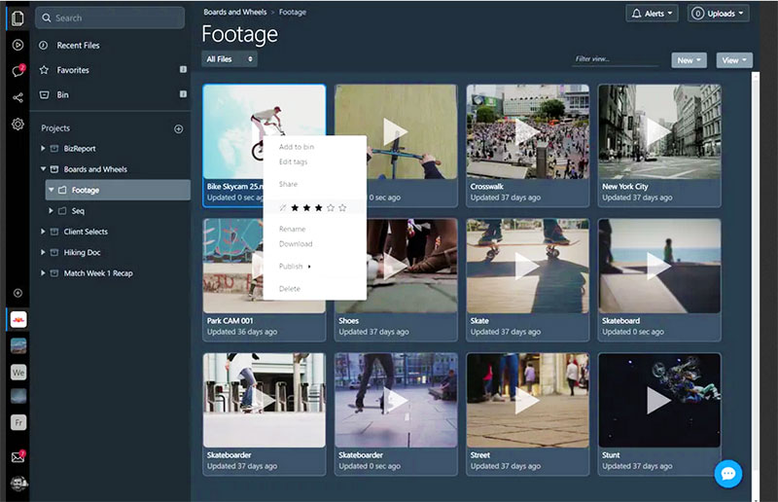The width and height of the screenshot is (778, 502).
Task: Select the landscape-photo workspace icon
Action: click(x=18, y=345)
